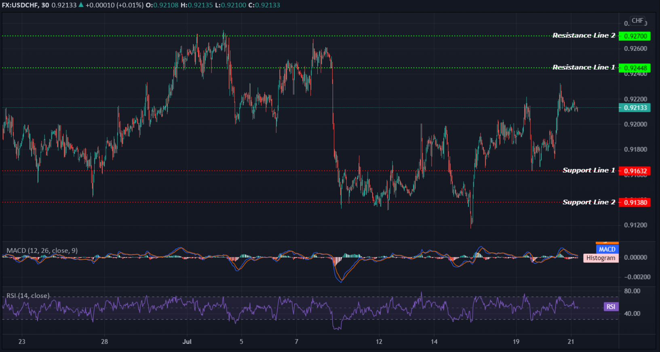Image resolution: width=660 pixels, height=352 pixels.
Task: Select the green 0.92448 price label
Action: click(635, 68)
